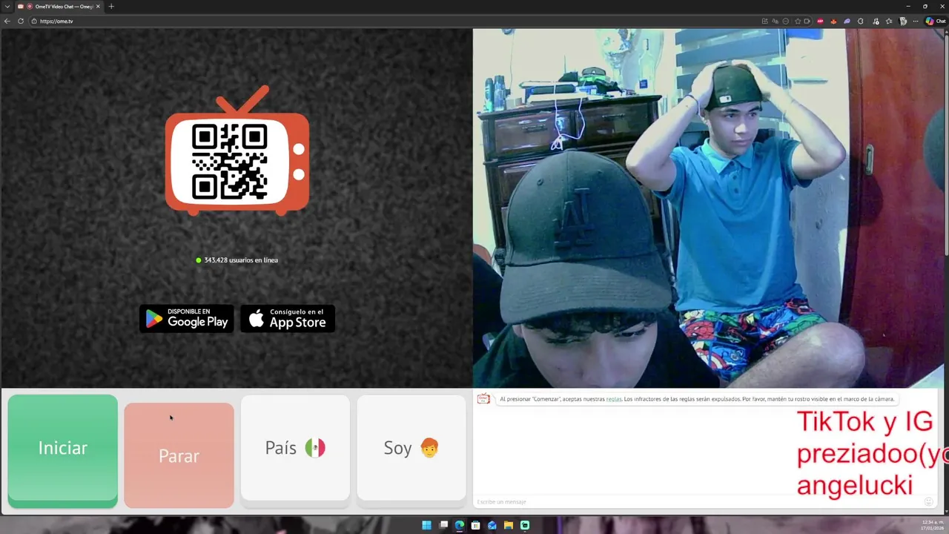Open the Windows Start menu
Screen dimensions: 949x534
pyautogui.click(x=426, y=525)
